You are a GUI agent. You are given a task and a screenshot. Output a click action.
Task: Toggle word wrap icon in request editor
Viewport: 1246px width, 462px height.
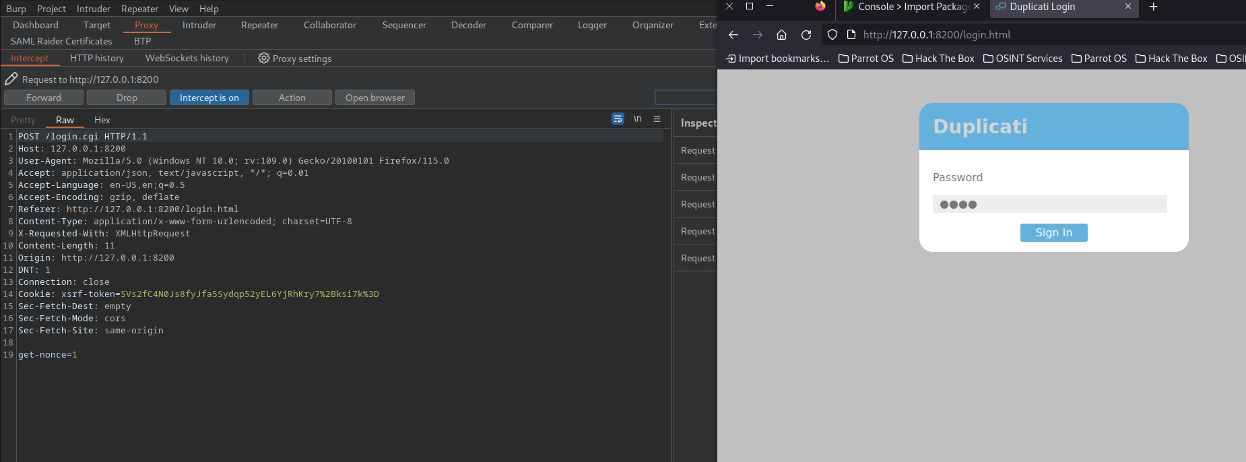point(618,119)
